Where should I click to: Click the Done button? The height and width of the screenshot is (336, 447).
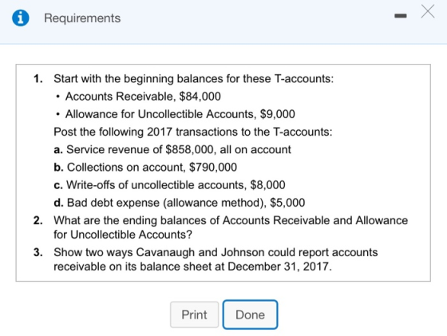[x=250, y=314]
